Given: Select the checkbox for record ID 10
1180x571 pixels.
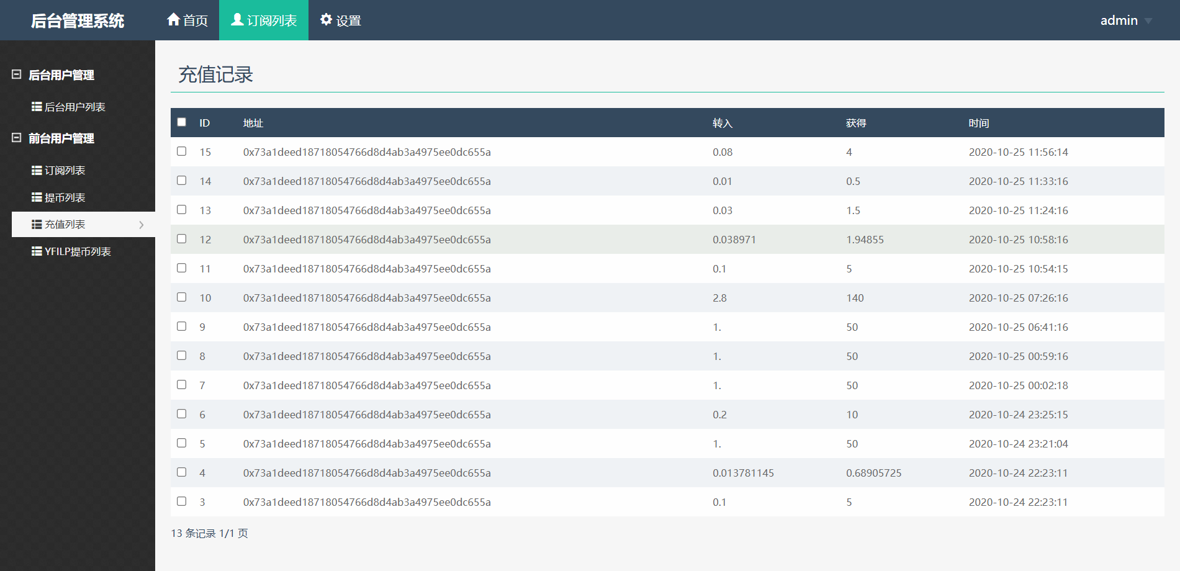Looking at the screenshot, I should point(182,297).
